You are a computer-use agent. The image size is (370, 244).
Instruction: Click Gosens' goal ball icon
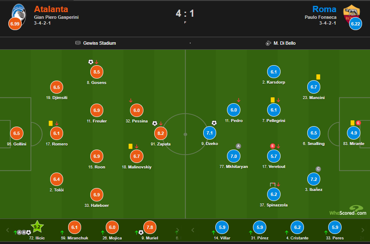click(x=91, y=62)
